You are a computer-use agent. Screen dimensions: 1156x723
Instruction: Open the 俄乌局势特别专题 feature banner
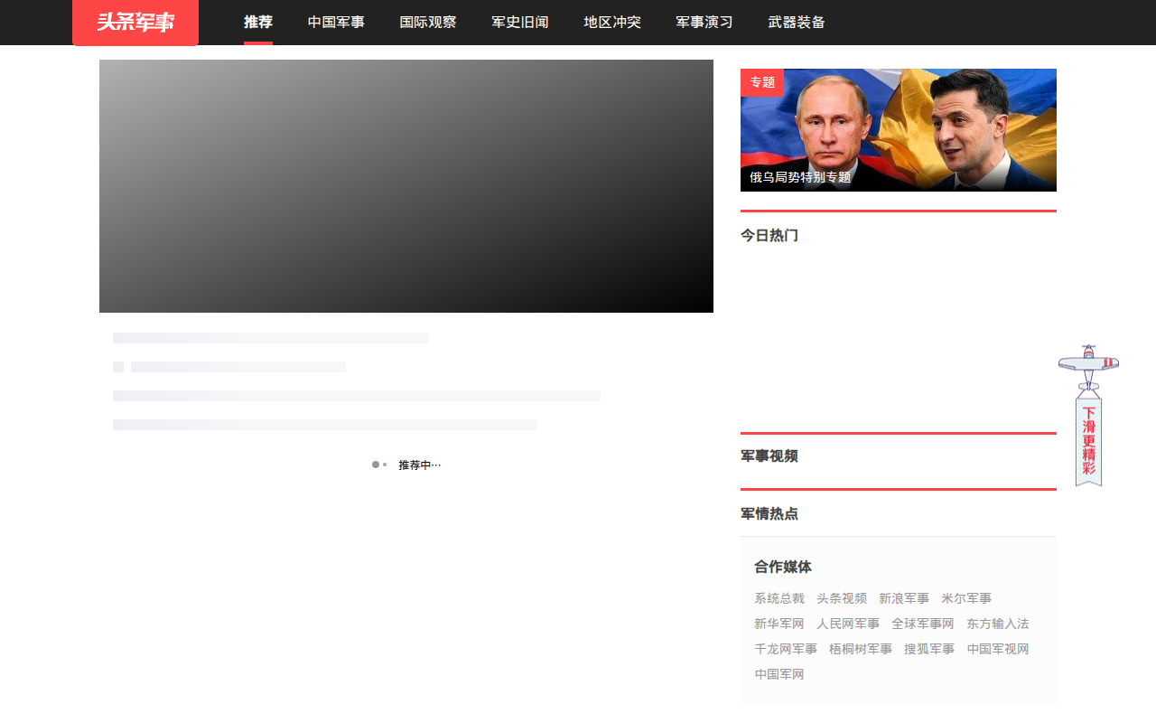pos(899,130)
